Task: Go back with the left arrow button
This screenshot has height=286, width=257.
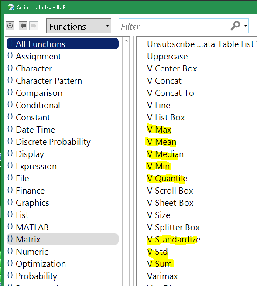Action: 23,26
